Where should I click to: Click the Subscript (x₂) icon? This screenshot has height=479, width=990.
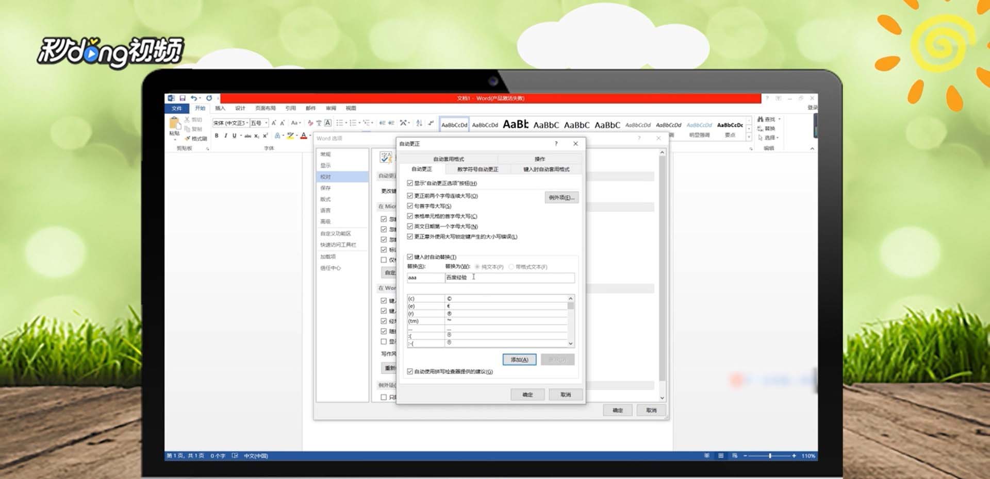coord(257,136)
